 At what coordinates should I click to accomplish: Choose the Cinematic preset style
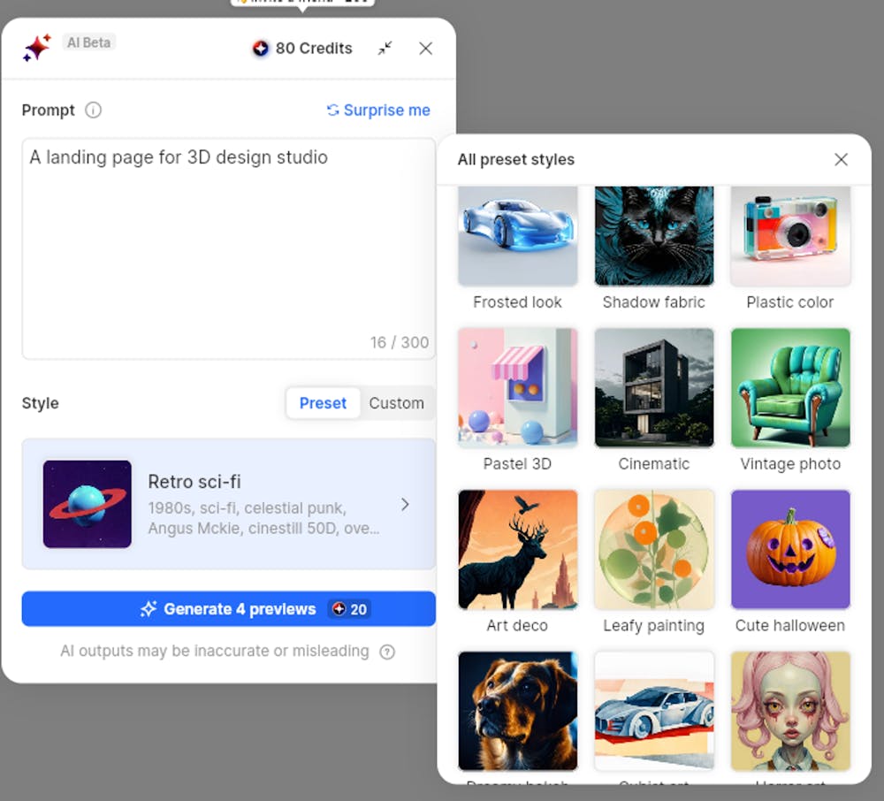coord(654,387)
